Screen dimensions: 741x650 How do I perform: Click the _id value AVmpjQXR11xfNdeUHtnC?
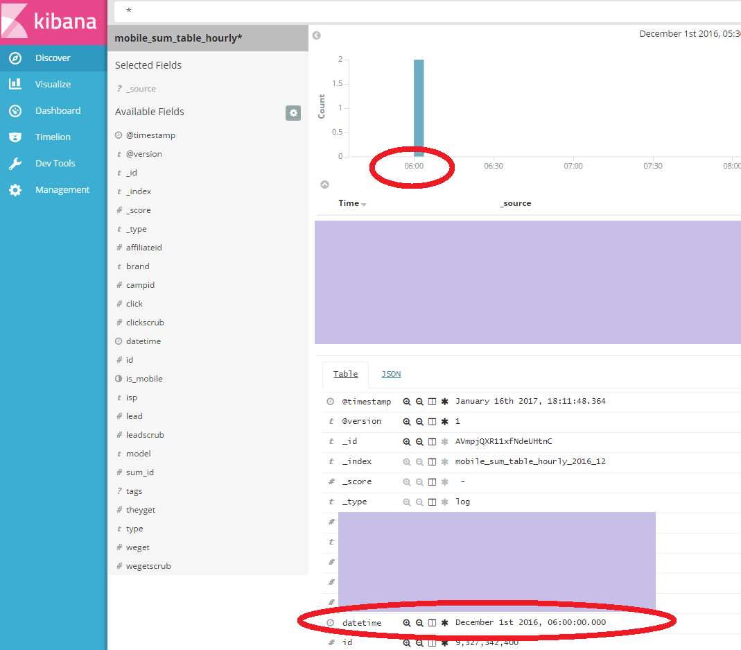pos(503,441)
